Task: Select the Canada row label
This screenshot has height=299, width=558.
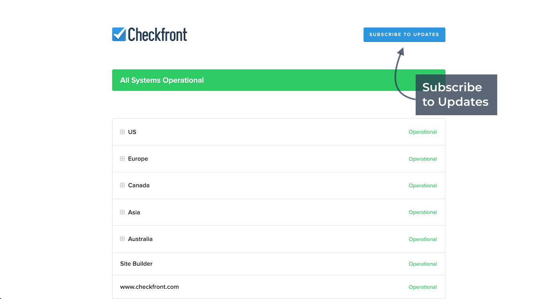Action: (139, 185)
